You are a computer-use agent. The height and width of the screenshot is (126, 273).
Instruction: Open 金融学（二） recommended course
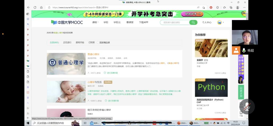pos(202,60)
